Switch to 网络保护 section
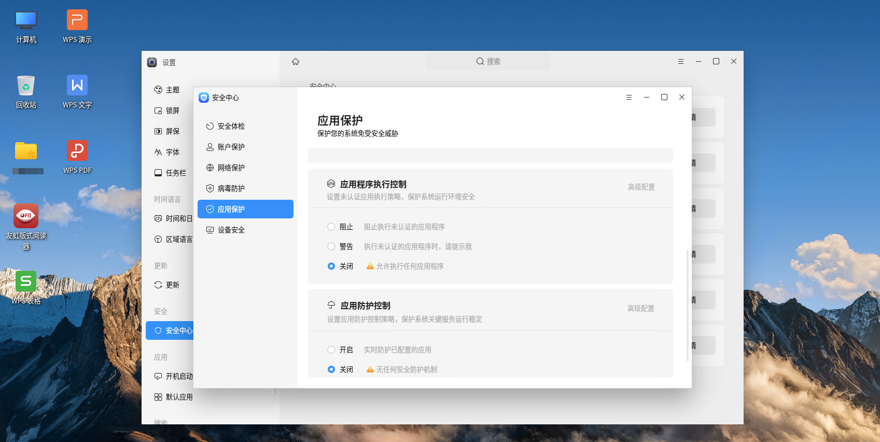Screen dimensions: 880x442 [x=231, y=168]
